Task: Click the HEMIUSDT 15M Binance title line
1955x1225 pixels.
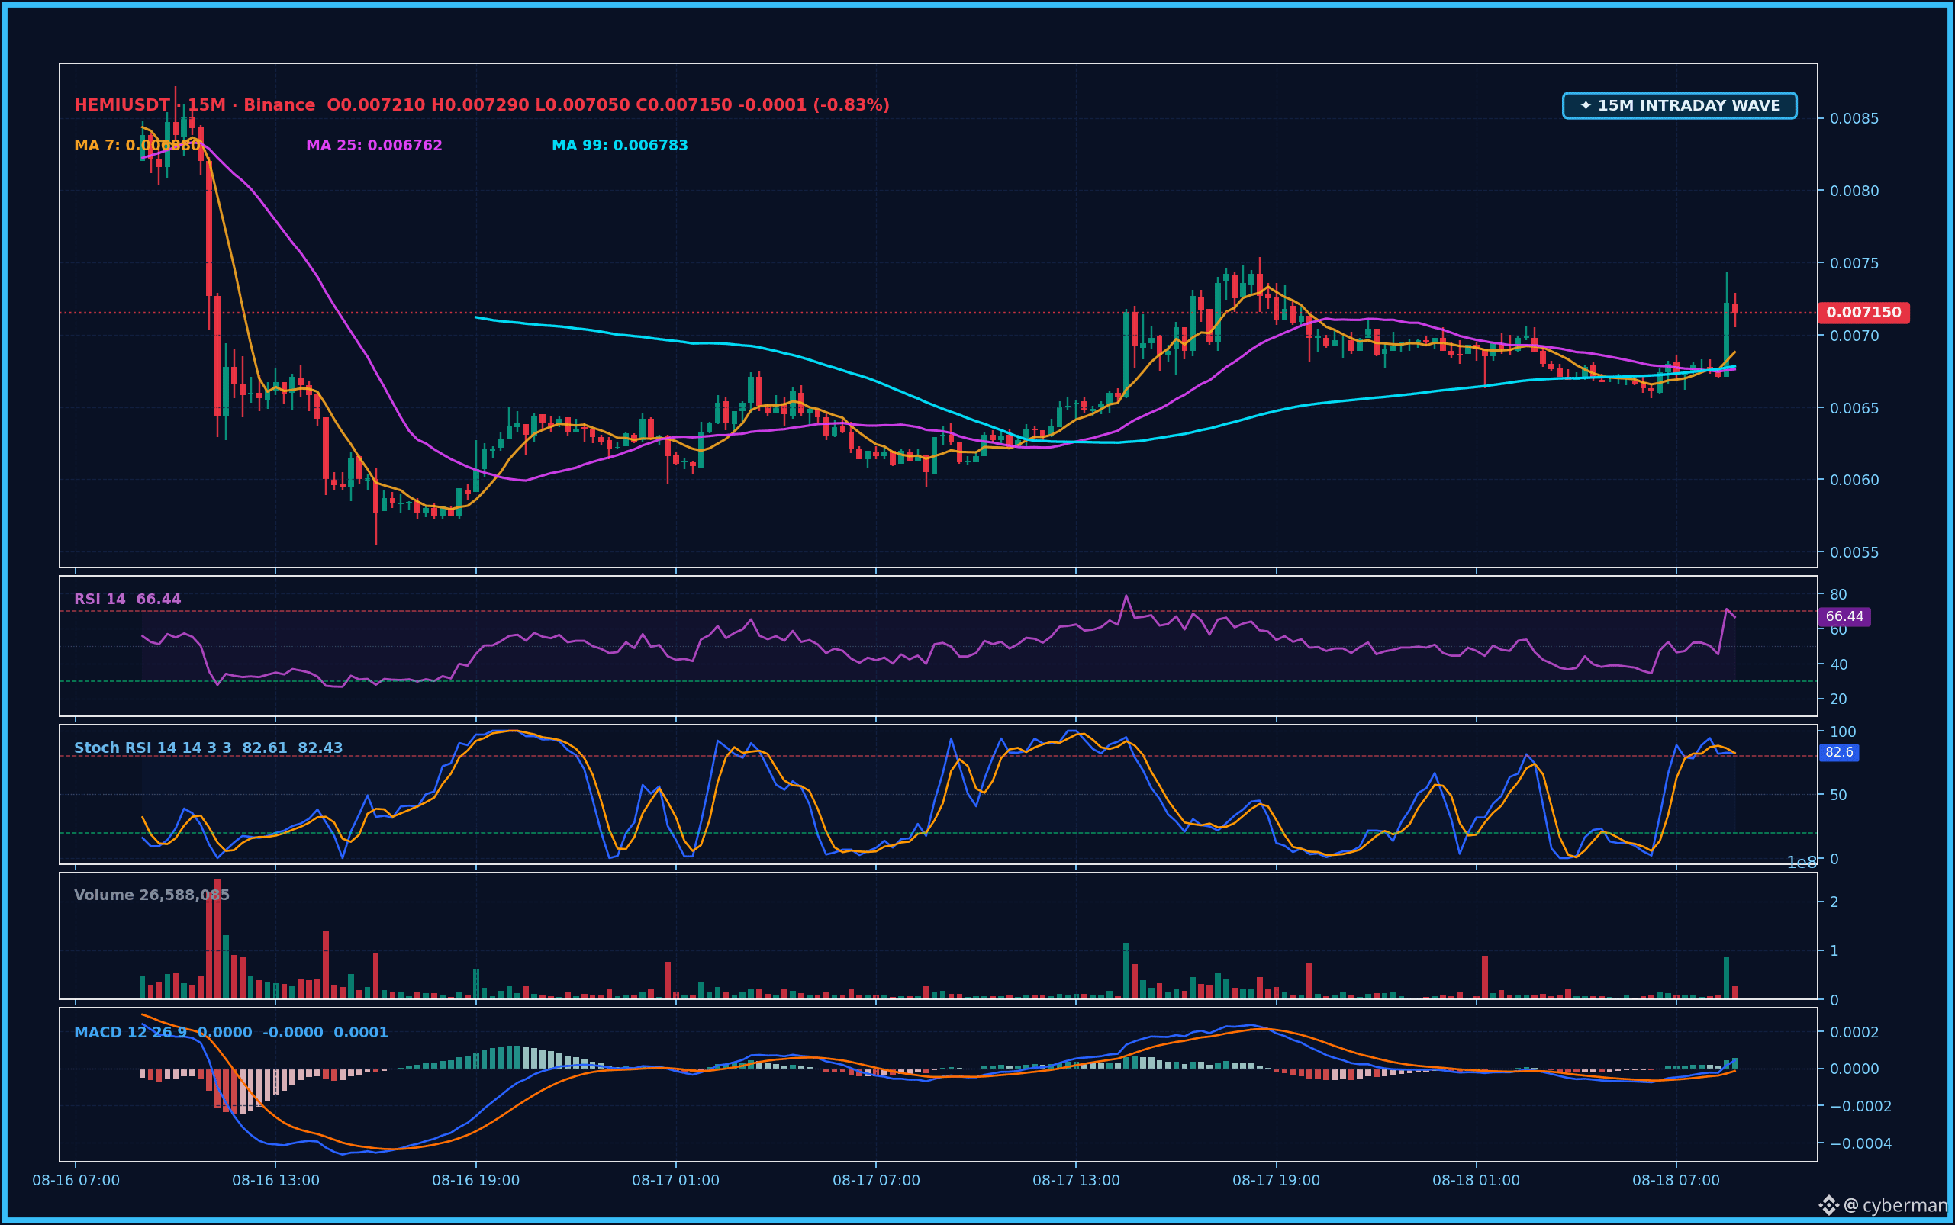Action: (x=482, y=105)
